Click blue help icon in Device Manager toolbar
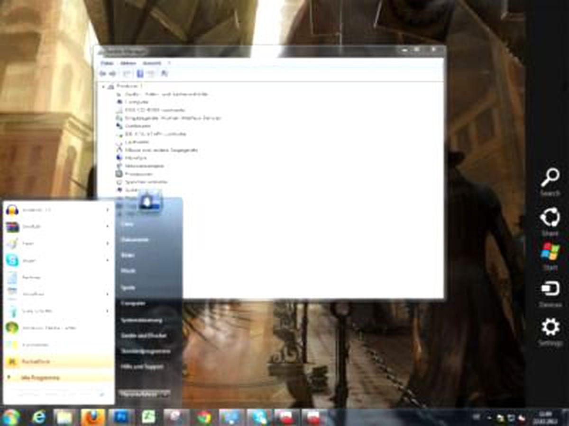Viewport: 569px width, 426px height. [x=140, y=73]
